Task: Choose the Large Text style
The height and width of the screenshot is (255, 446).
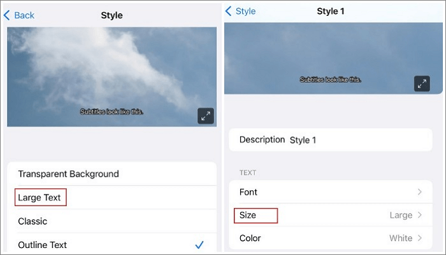Action: pyautogui.click(x=40, y=198)
